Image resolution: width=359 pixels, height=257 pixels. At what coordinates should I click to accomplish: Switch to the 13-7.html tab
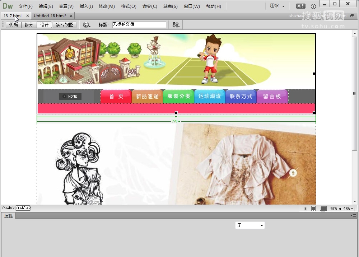(x=13, y=16)
